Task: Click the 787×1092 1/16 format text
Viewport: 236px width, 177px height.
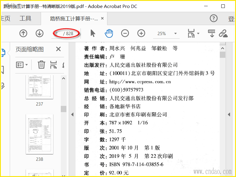Action: [128, 123]
